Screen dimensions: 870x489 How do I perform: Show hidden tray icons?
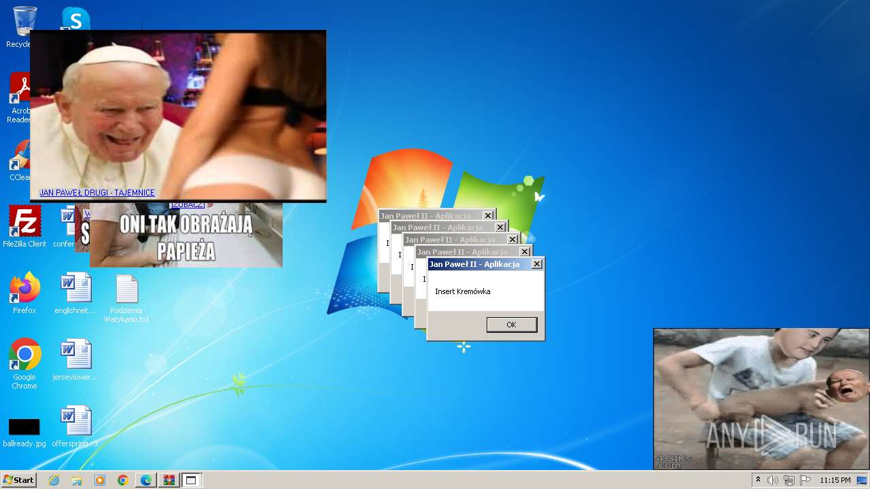tap(758, 480)
